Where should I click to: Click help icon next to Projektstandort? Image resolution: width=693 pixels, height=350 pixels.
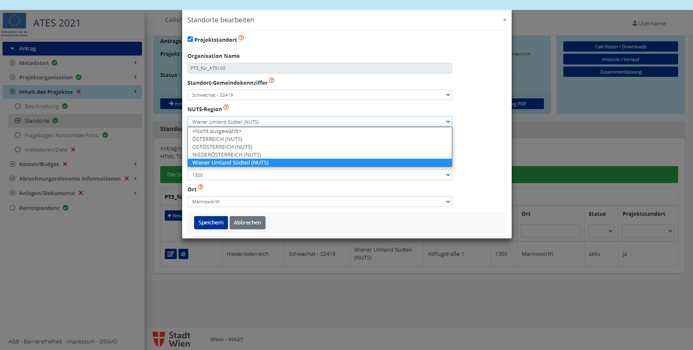(241, 38)
